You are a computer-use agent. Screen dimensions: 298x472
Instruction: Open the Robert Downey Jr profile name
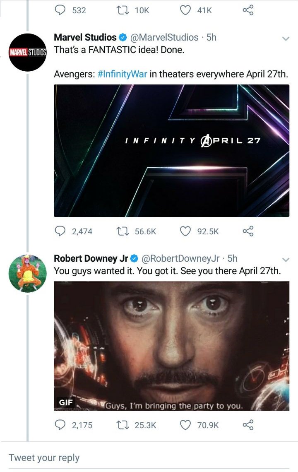91,258
